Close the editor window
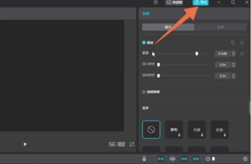Image resolution: width=251 pixels, height=164 pixels. (247, 2)
